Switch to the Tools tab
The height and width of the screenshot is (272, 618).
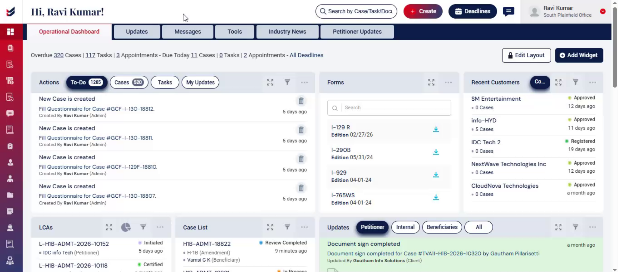[235, 32]
